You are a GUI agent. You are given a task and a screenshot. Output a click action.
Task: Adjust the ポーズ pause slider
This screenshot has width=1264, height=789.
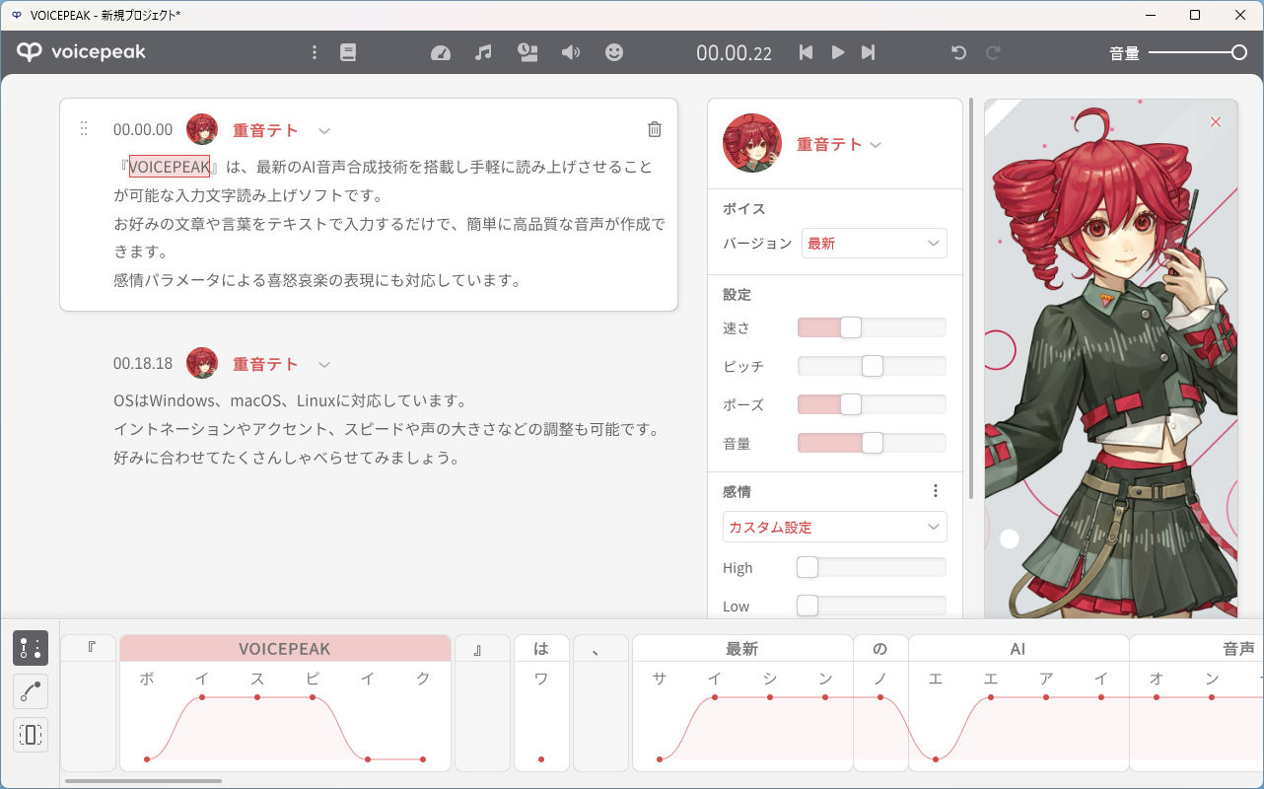pyautogui.click(x=872, y=404)
